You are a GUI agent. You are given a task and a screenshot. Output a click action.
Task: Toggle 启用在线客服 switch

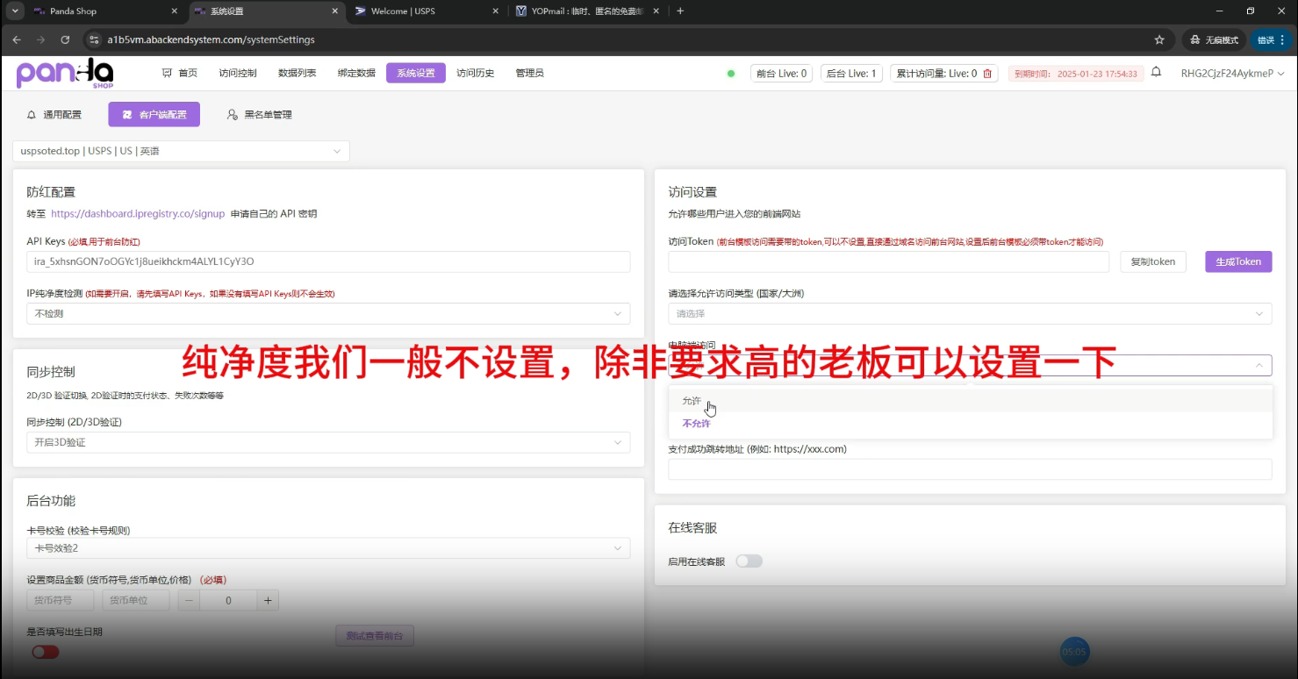coord(749,561)
